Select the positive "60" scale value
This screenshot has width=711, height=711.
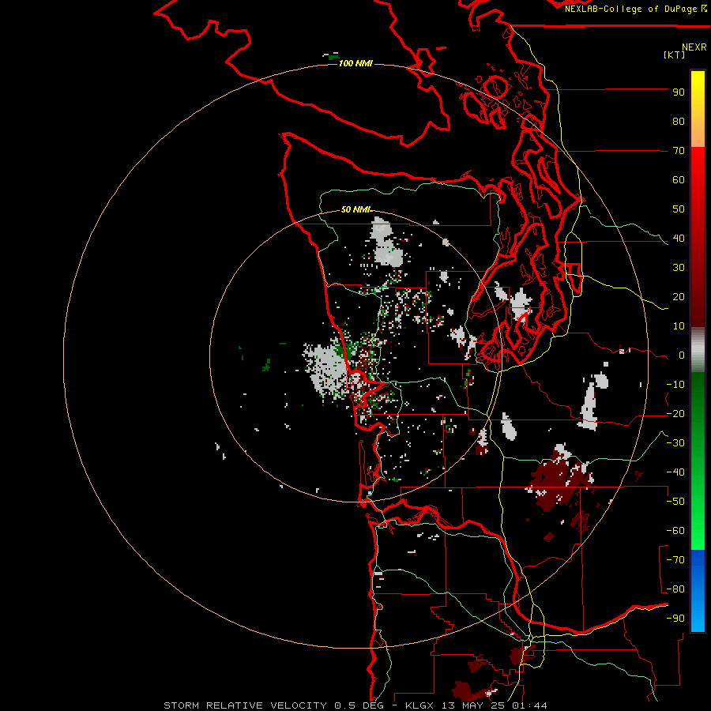pos(679,180)
